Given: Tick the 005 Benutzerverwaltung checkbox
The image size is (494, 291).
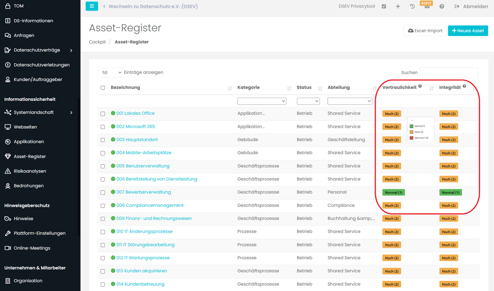Looking at the screenshot, I should [x=103, y=166].
